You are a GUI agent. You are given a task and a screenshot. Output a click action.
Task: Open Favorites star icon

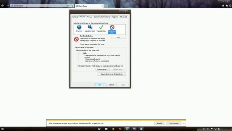[x=227, y=6]
